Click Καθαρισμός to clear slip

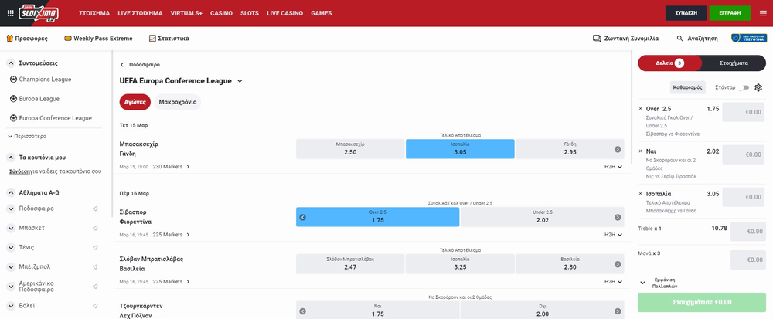(x=688, y=87)
